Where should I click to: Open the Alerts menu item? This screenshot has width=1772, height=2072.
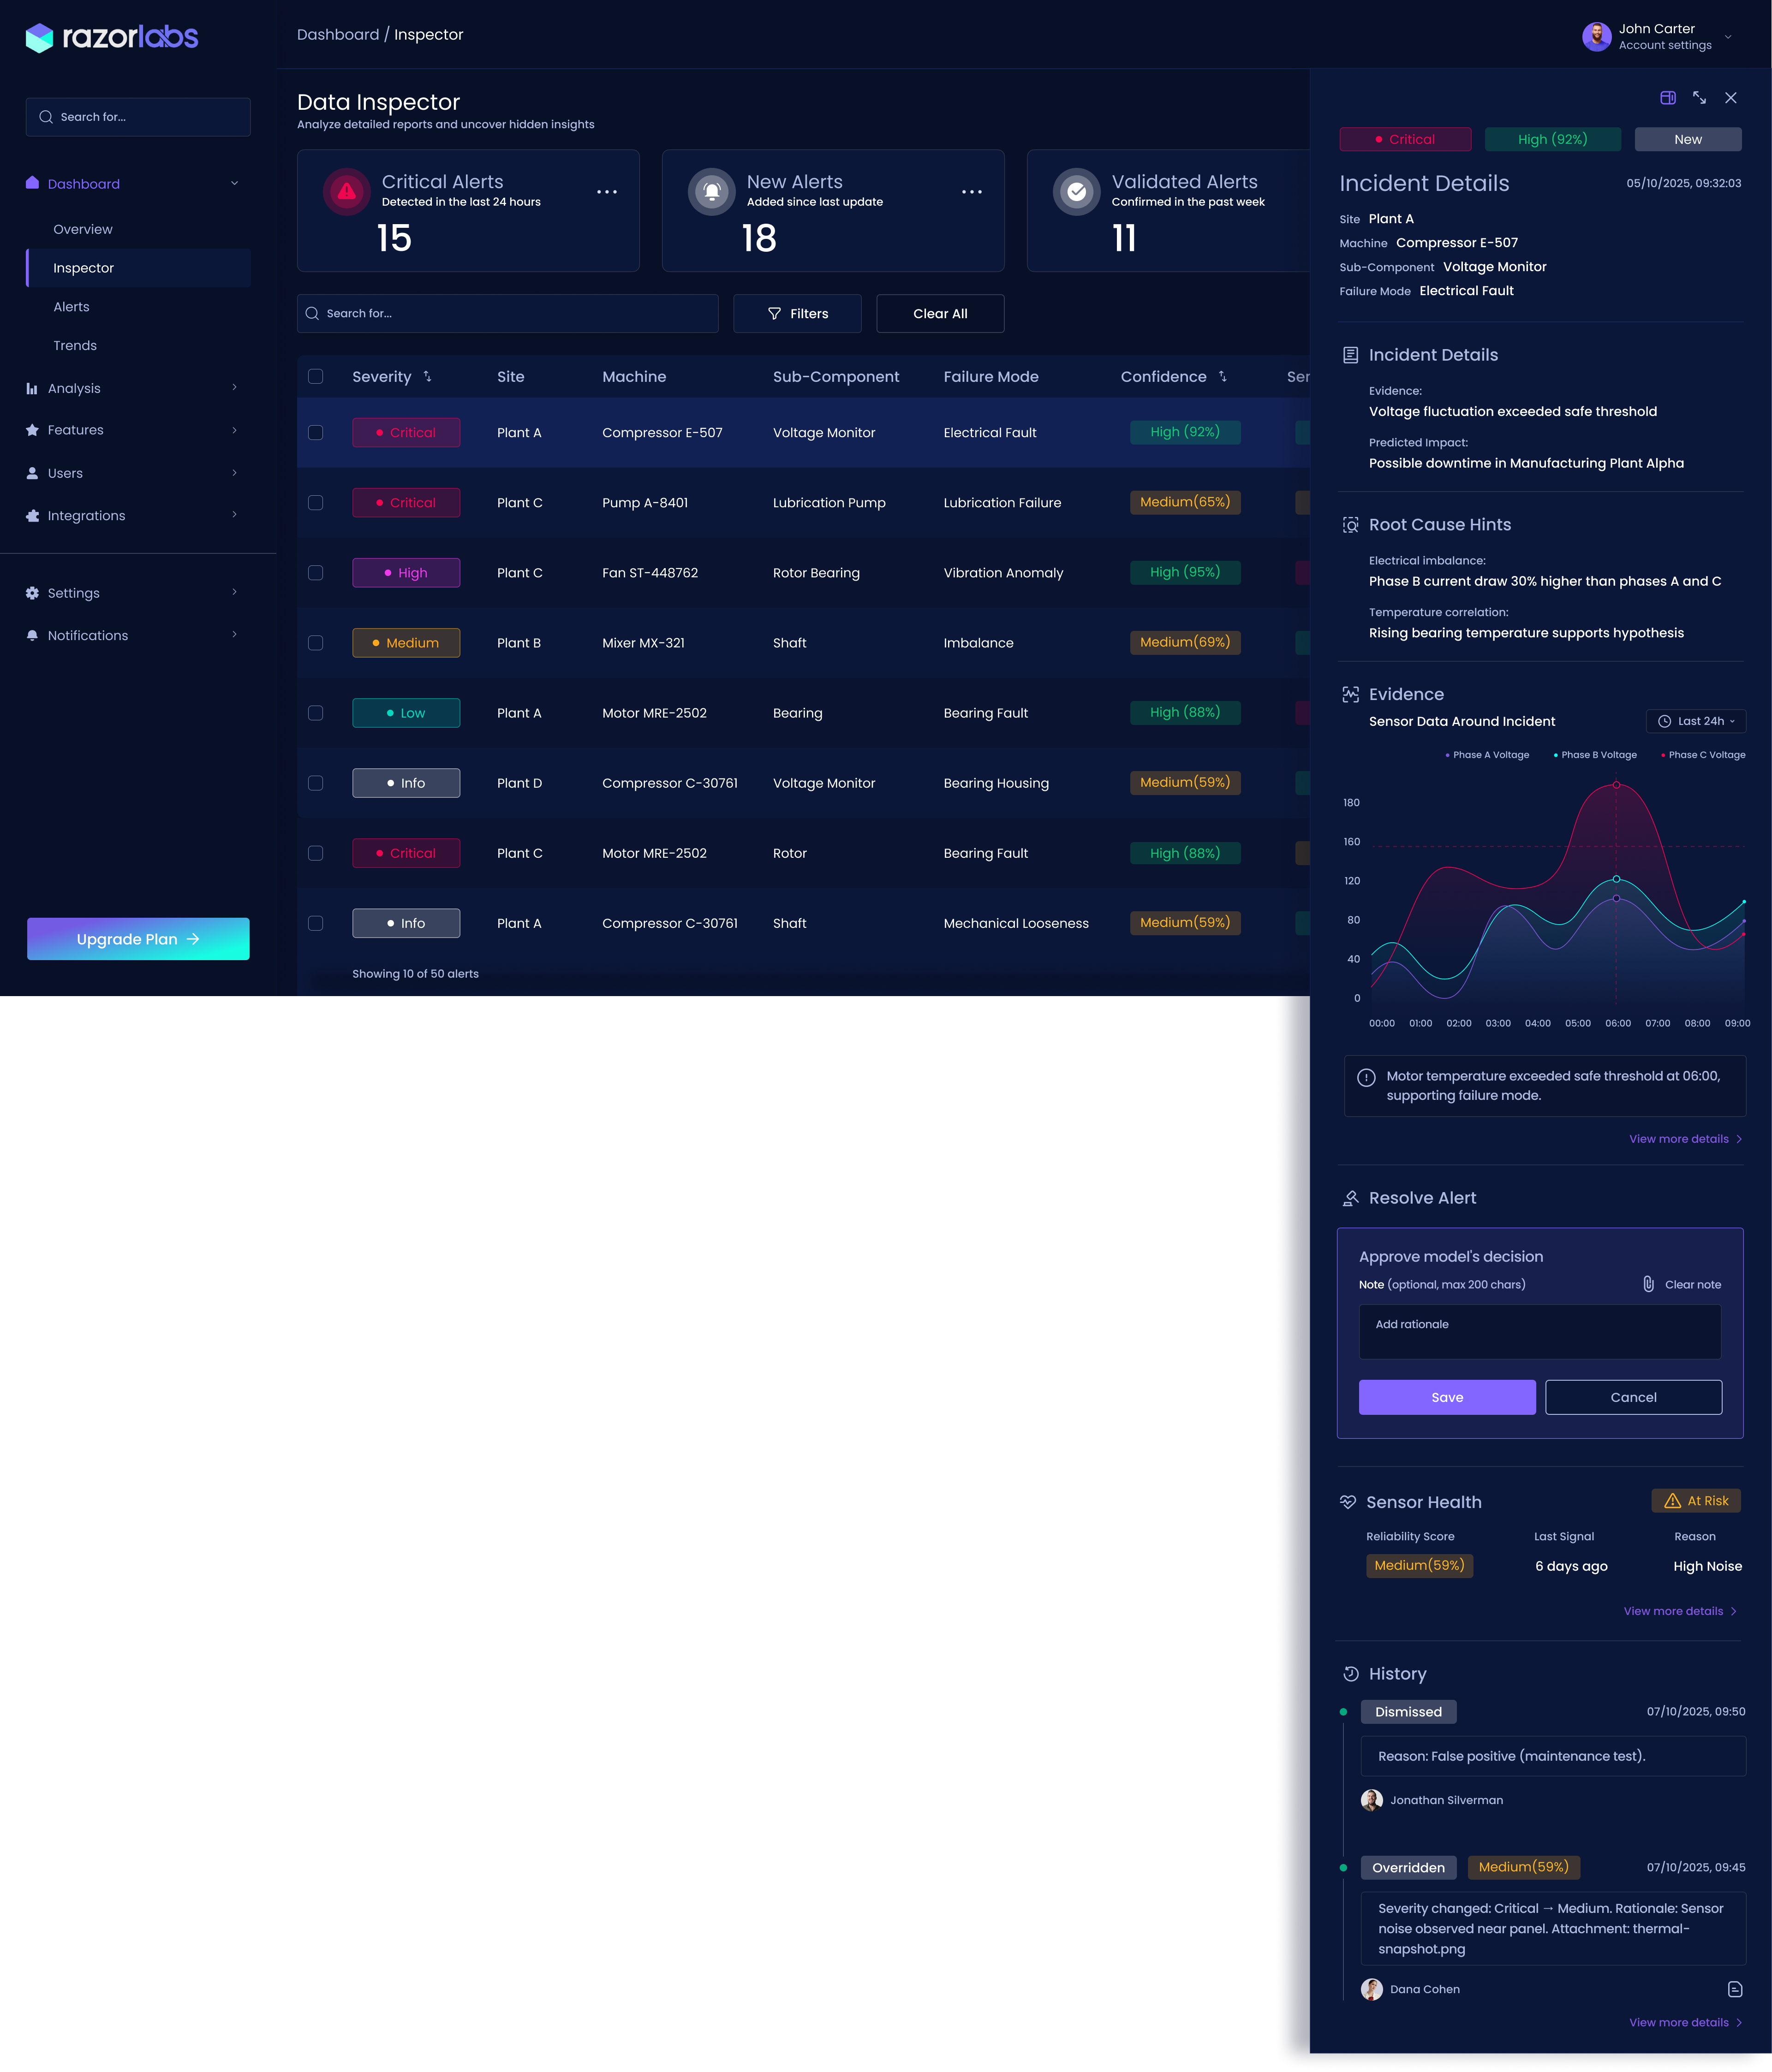[71, 307]
